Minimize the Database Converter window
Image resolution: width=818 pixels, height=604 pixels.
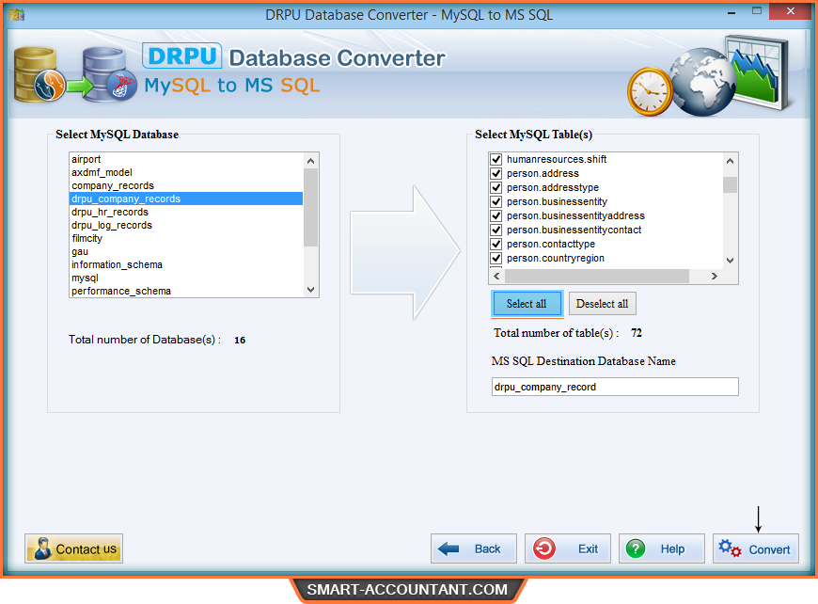tap(731, 11)
